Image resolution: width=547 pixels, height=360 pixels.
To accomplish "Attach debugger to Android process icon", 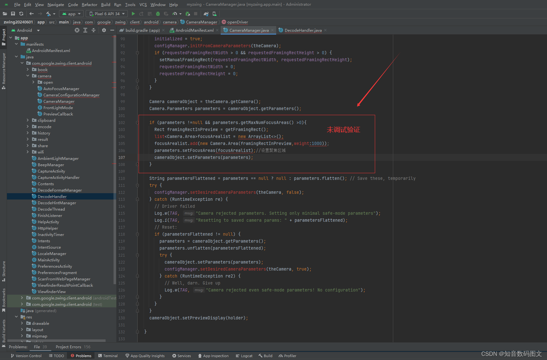I will pyautogui.click(x=187, y=14).
